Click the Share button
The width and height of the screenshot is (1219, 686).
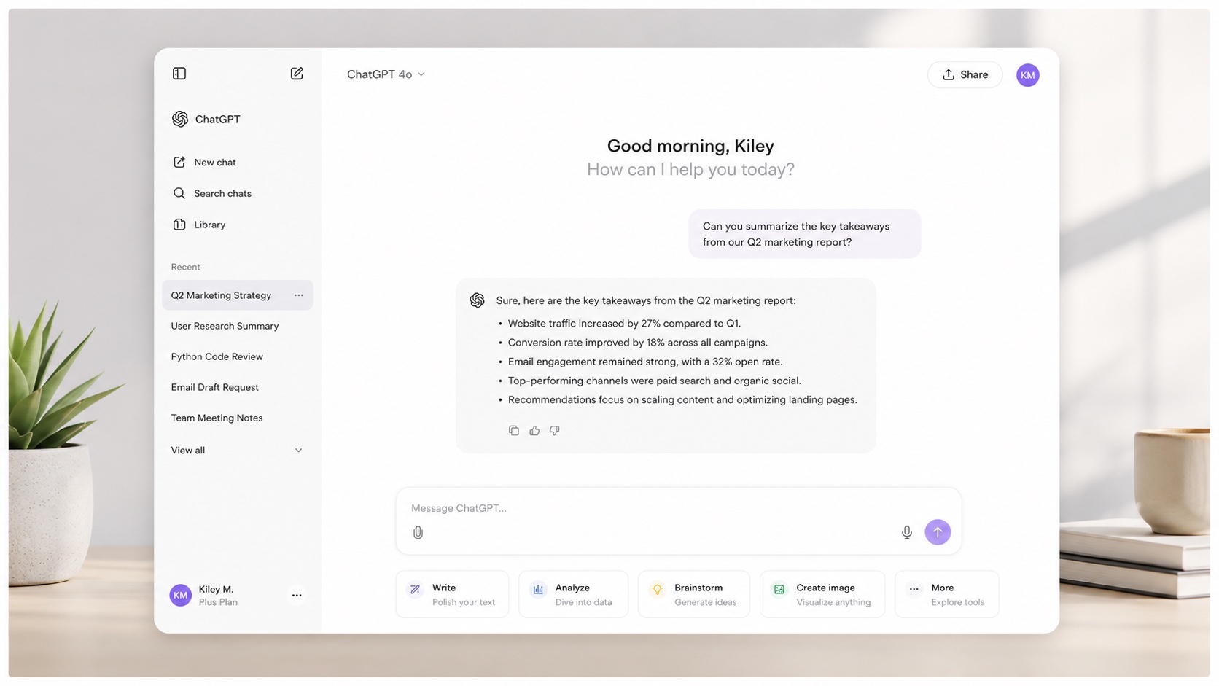(x=965, y=74)
